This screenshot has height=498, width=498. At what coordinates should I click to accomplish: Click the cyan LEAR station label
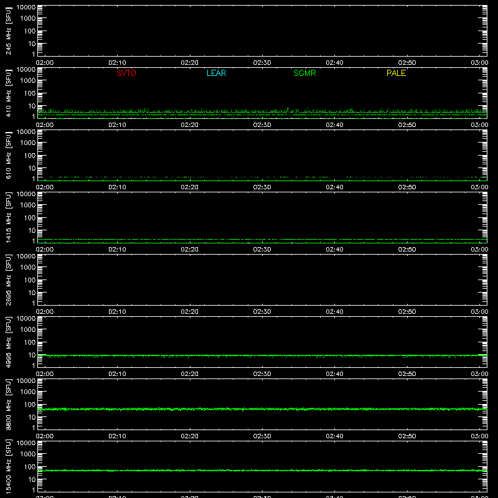pyautogui.click(x=216, y=73)
